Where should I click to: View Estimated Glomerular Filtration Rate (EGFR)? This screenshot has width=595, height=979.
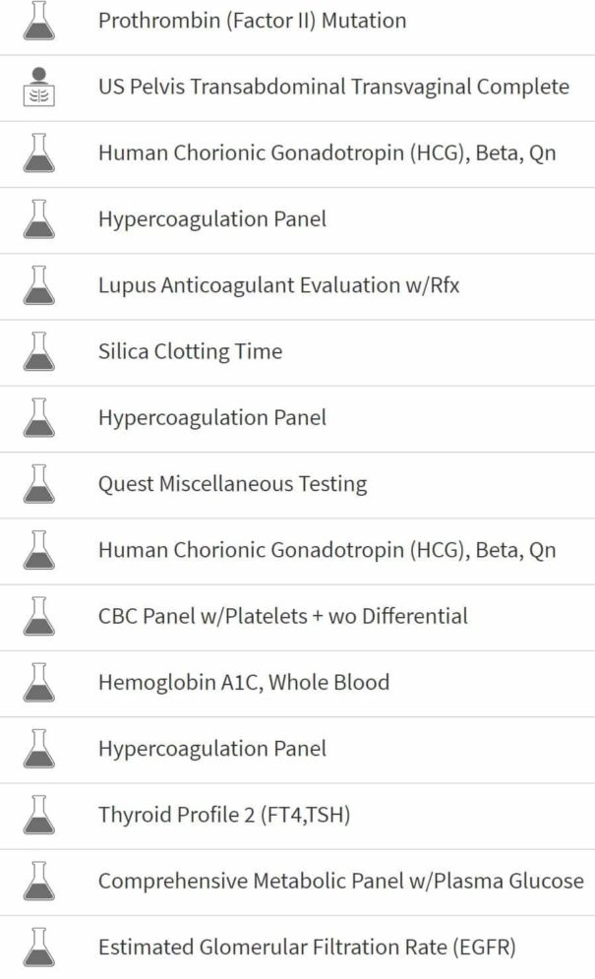click(297, 948)
